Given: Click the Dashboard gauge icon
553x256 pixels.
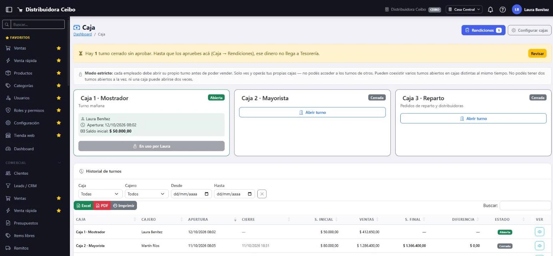Looking at the screenshot, I should pos(8,149).
